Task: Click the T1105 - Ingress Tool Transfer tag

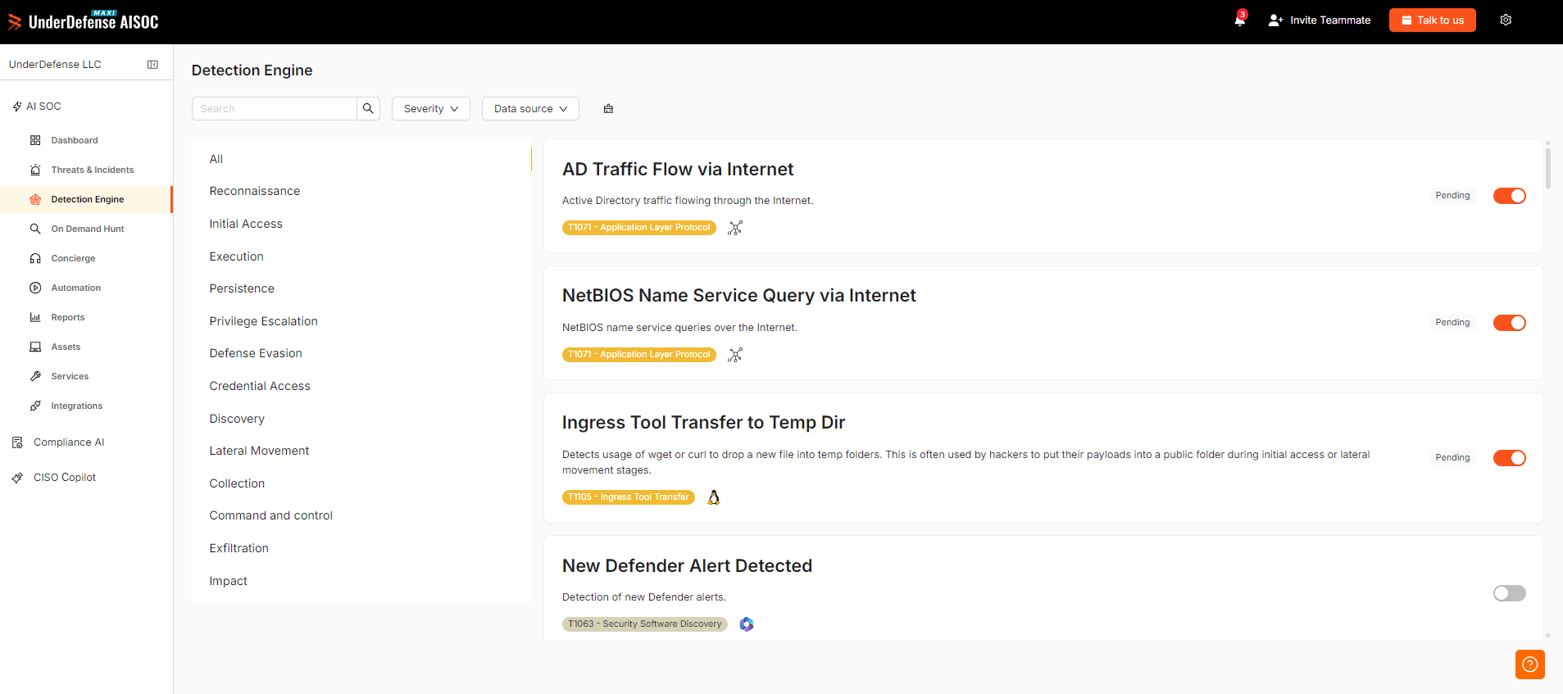Action: (x=629, y=497)
